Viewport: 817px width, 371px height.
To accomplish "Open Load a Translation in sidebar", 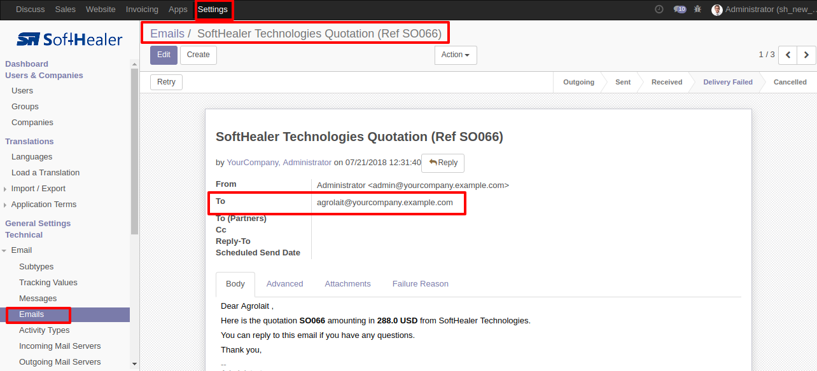I will click(45, 173).
